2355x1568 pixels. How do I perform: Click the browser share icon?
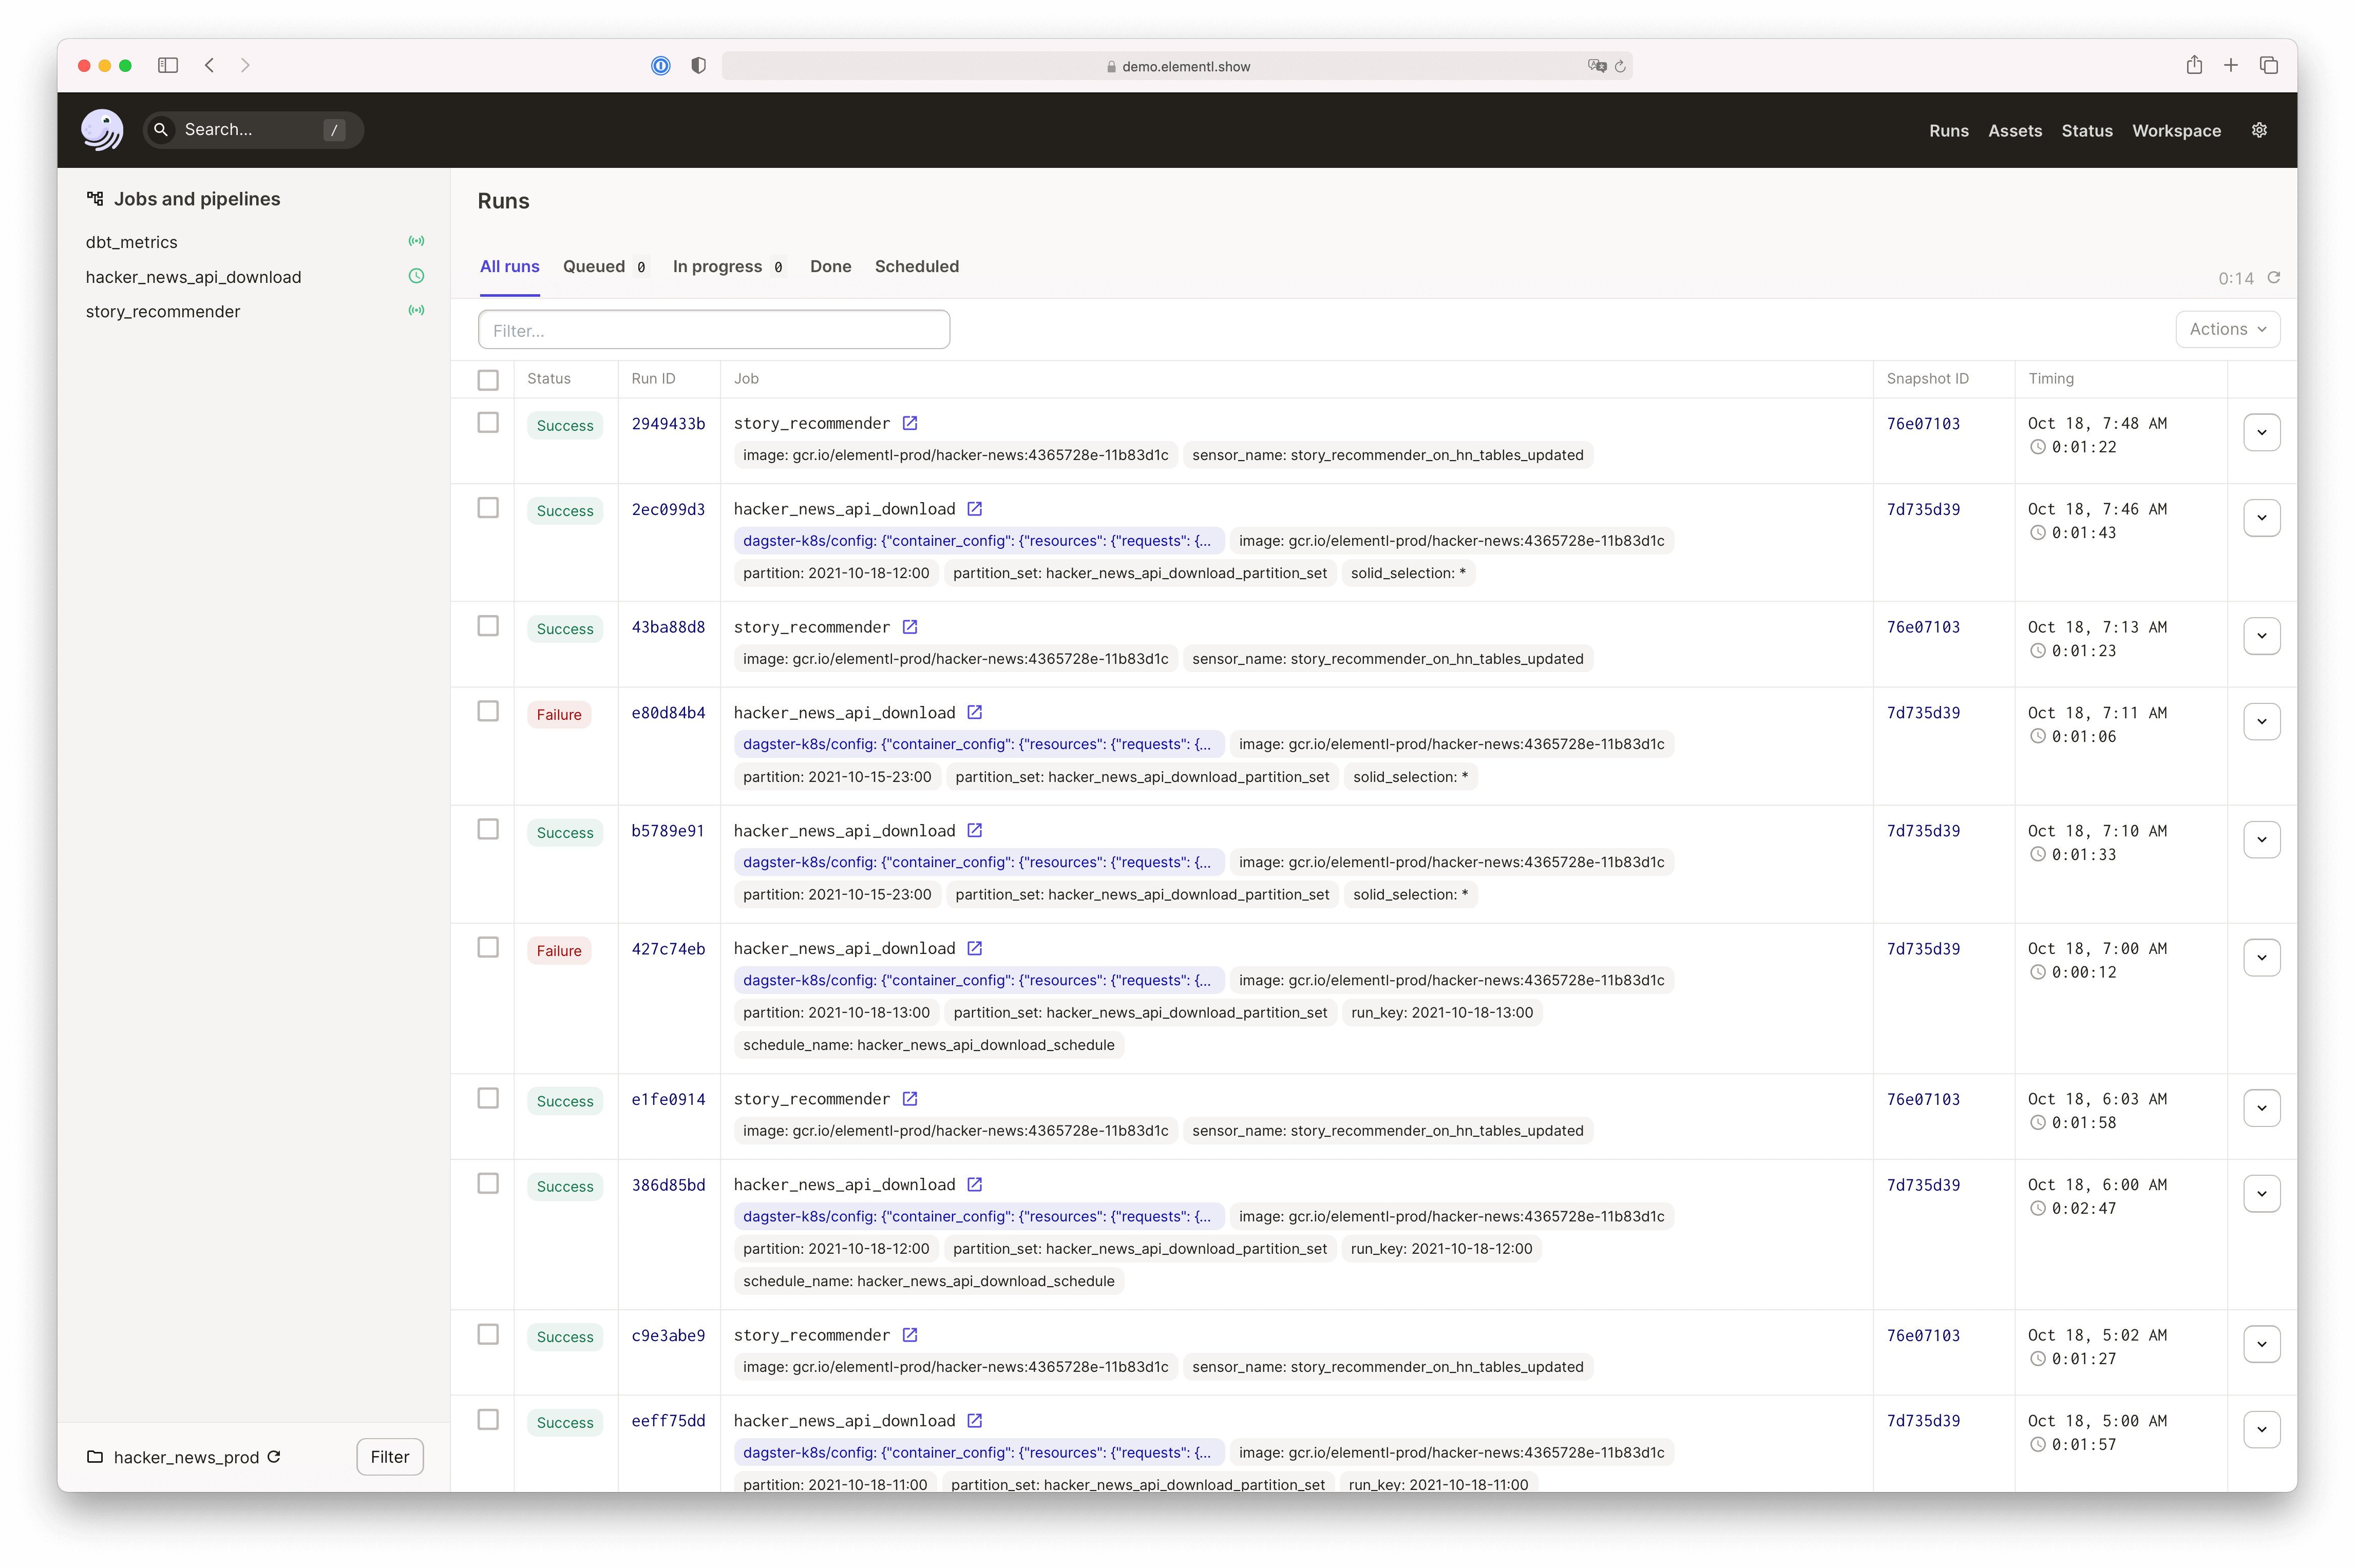(2194, 66)
